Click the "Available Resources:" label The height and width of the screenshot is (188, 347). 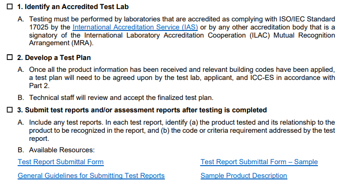point(62,150)
